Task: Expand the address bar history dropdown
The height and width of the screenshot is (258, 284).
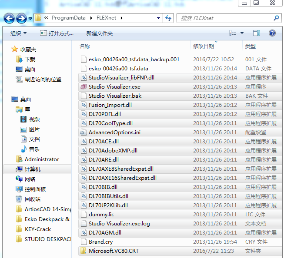Action: [157, 18]
